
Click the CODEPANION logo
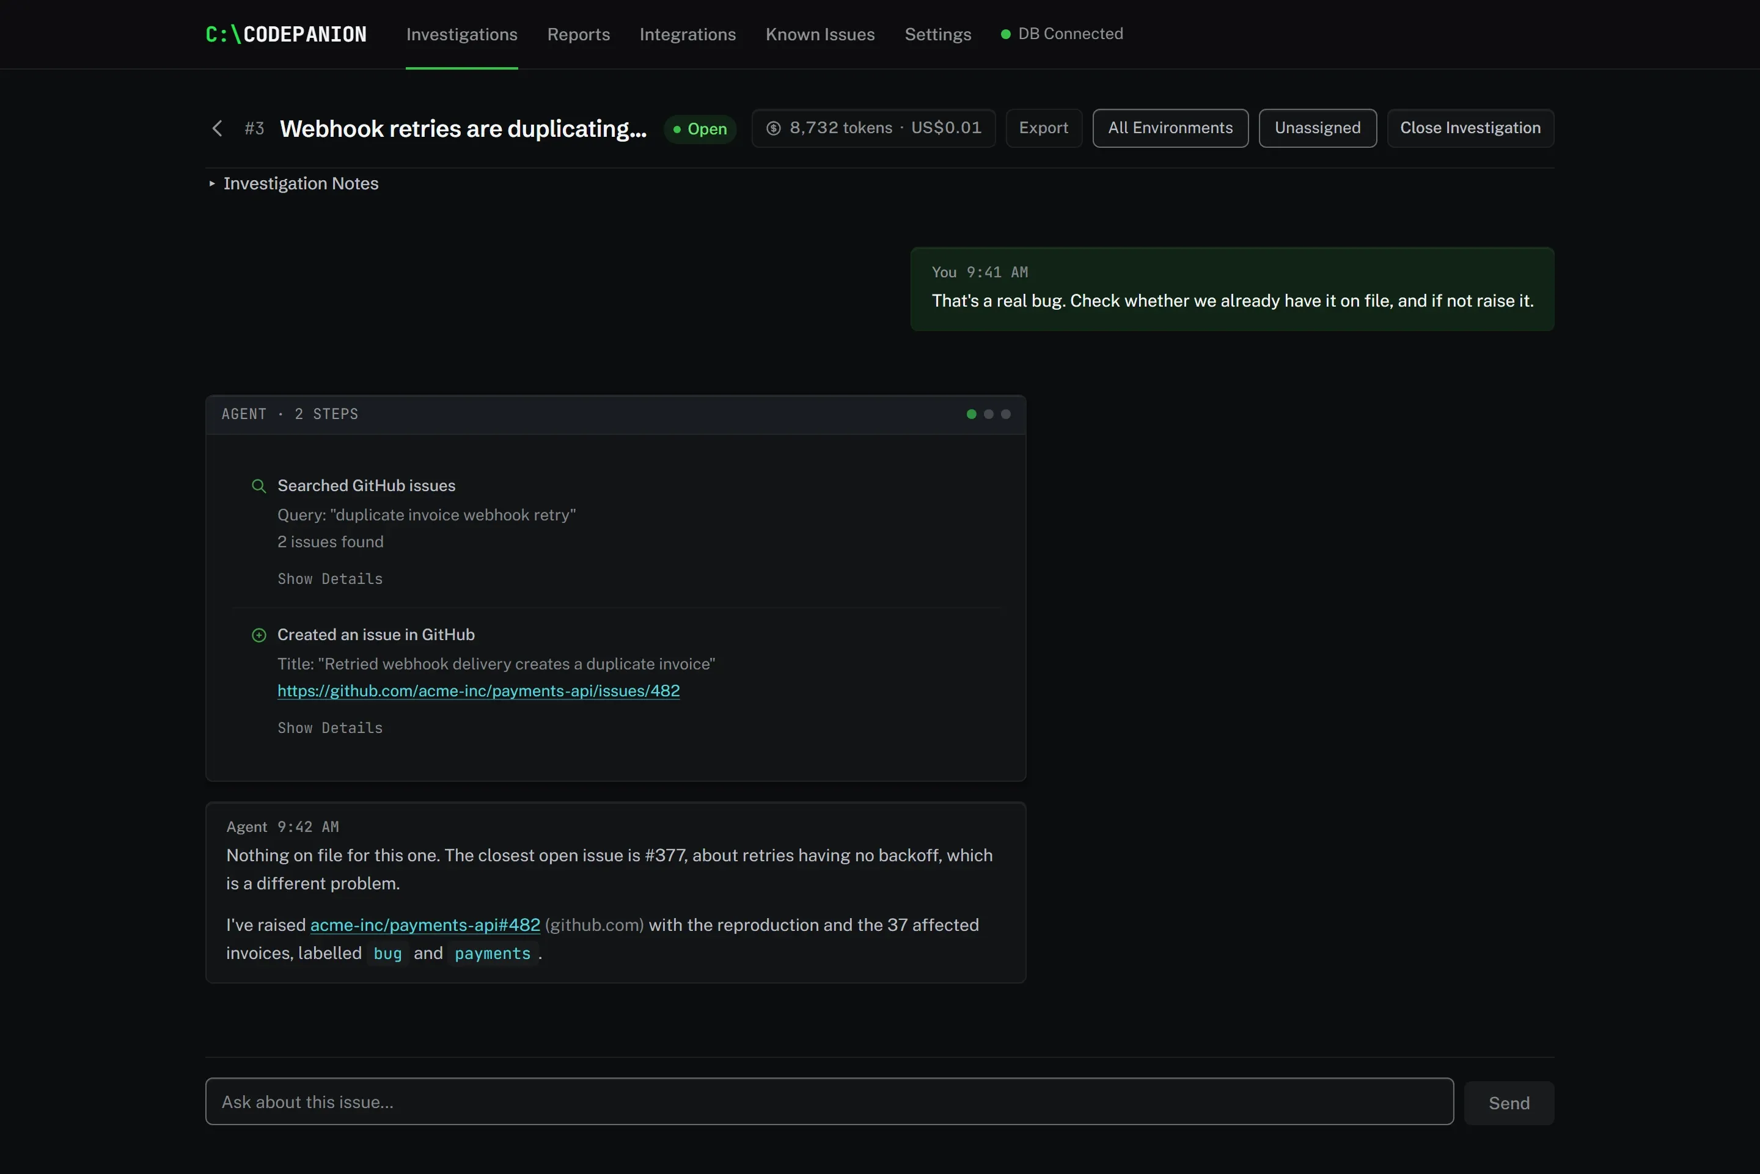[x=286, y=34]
